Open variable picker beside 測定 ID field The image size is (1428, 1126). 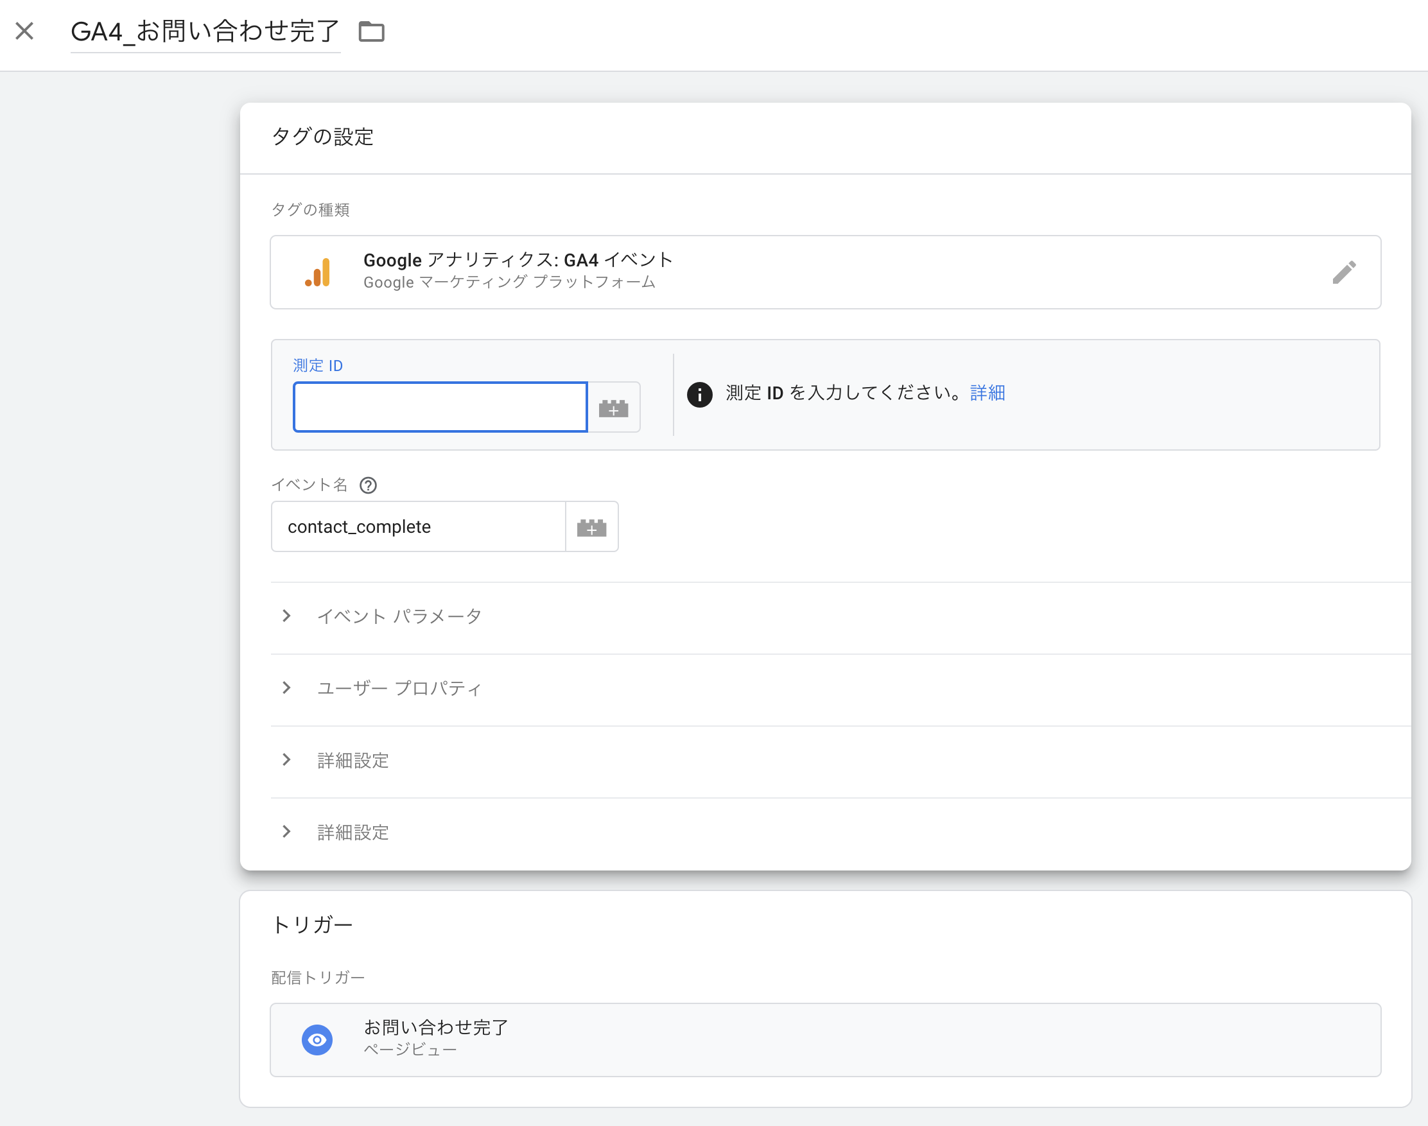(x=614, y=408)
